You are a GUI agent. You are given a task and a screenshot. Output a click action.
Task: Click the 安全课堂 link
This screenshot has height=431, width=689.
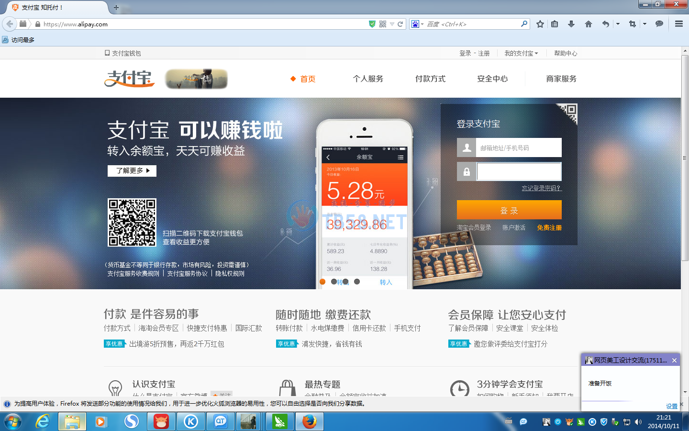tap(510, 328)
